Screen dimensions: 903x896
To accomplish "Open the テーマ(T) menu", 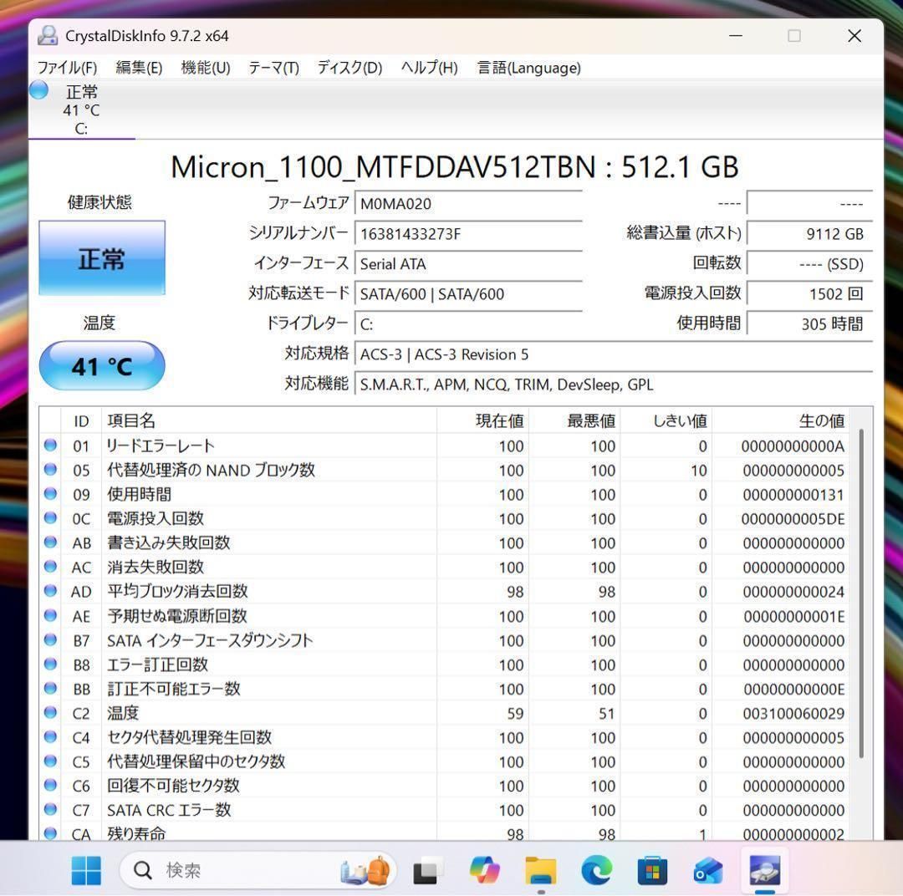I will click(272, 68).
